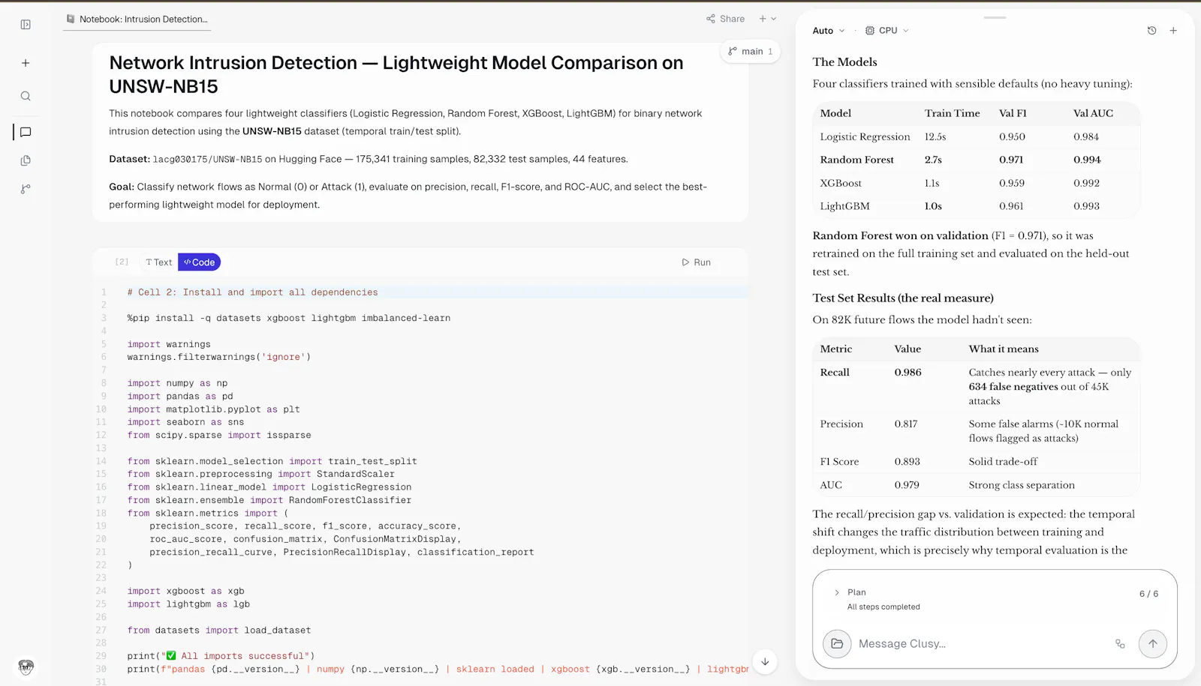The image size is (1201, 686).
Task: Click the Val AUC column header
Action: [x=1093, y=113]
